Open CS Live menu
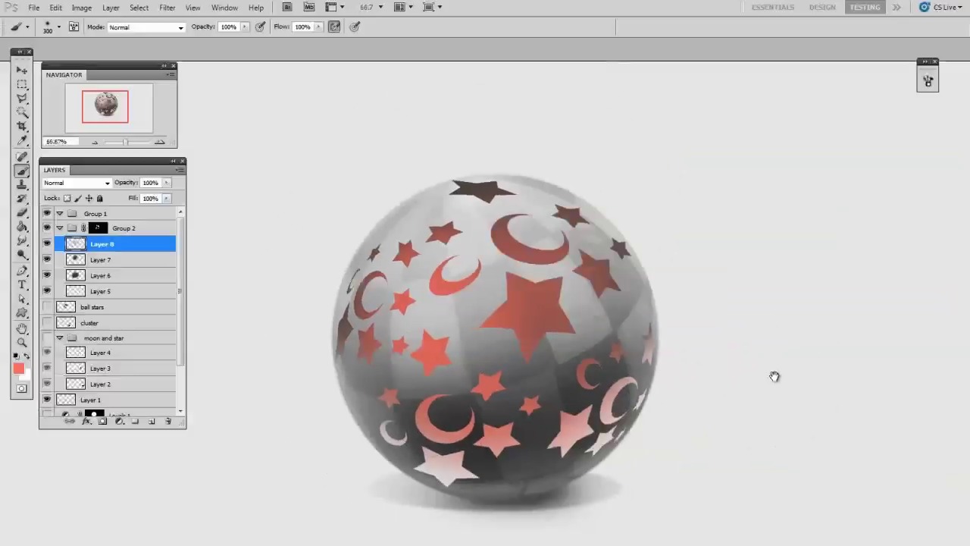970x546 pixels. pyautogui.click(x=940, y=7)
